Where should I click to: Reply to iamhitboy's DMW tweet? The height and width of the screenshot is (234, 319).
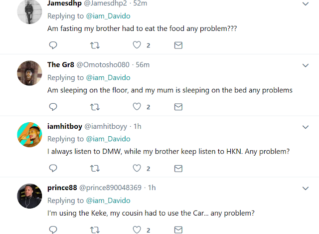point(53,168)
